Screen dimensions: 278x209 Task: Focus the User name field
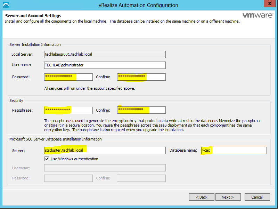click(105, 65)
